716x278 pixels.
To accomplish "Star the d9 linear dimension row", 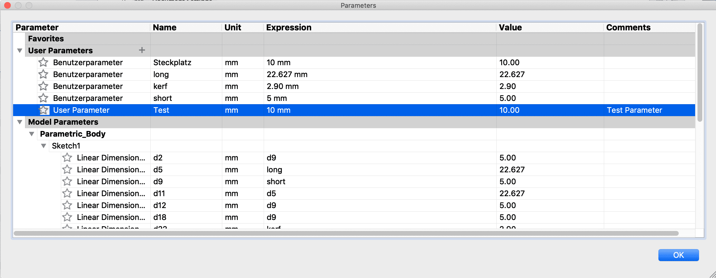I will pyautogui.click(x=67, y=182).
